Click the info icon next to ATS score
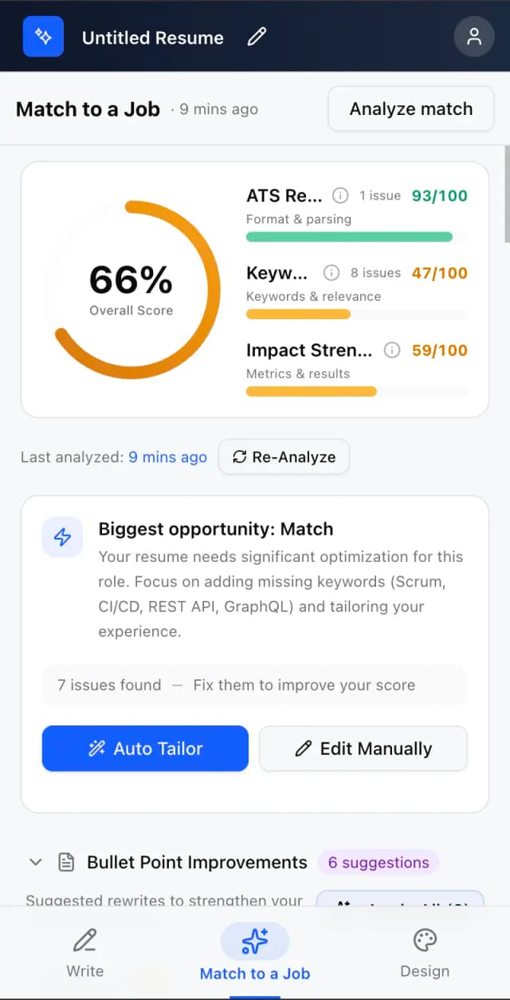510x1000 pixels. pos(340,195)
